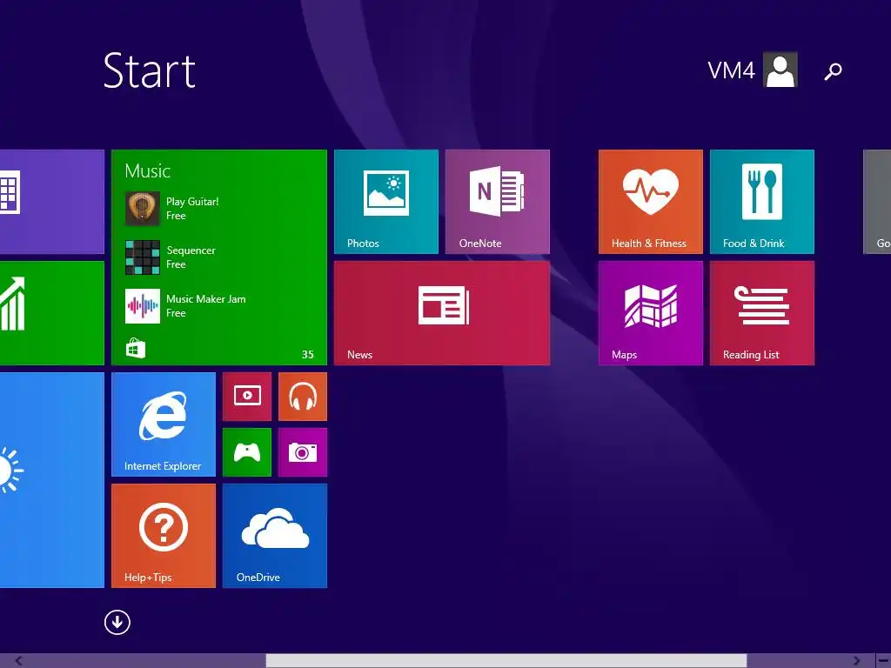Screen dimensions: 891x668
Task: Open the Food & Drink tile
Action: [762, 202]
